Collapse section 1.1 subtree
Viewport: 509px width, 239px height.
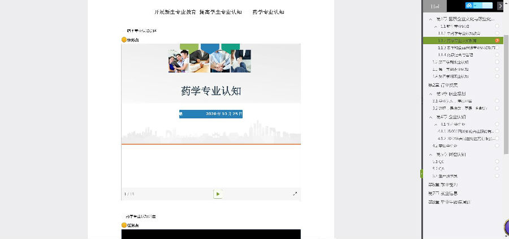(x=436, y=27)
